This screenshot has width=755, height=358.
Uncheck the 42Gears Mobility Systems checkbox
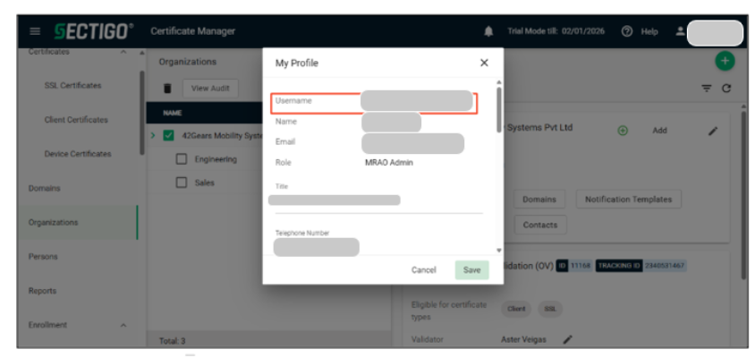(169, 136)
